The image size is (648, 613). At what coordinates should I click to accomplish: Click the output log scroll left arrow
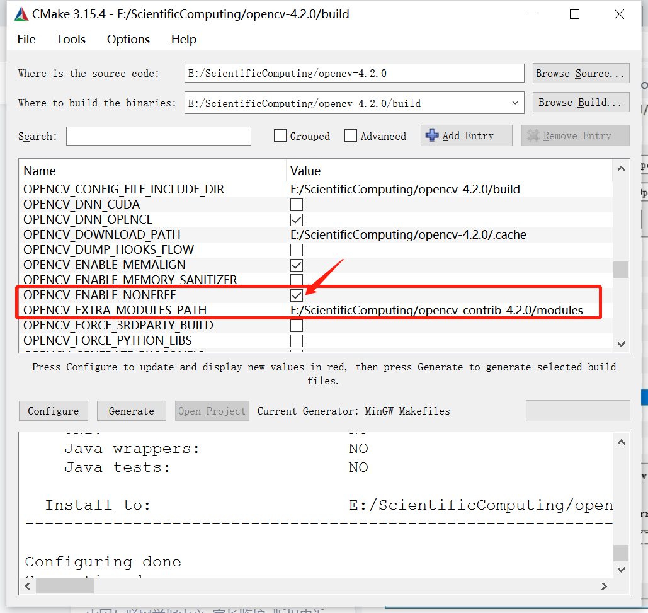(28, 586)
